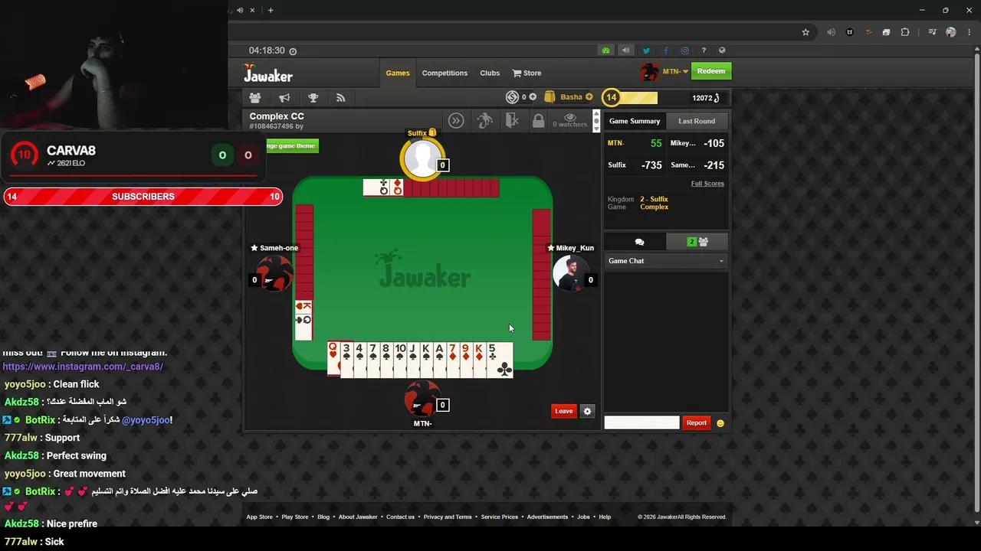
Task: Open the Instagram link in stream chat
Action: [x=83, y=367]
